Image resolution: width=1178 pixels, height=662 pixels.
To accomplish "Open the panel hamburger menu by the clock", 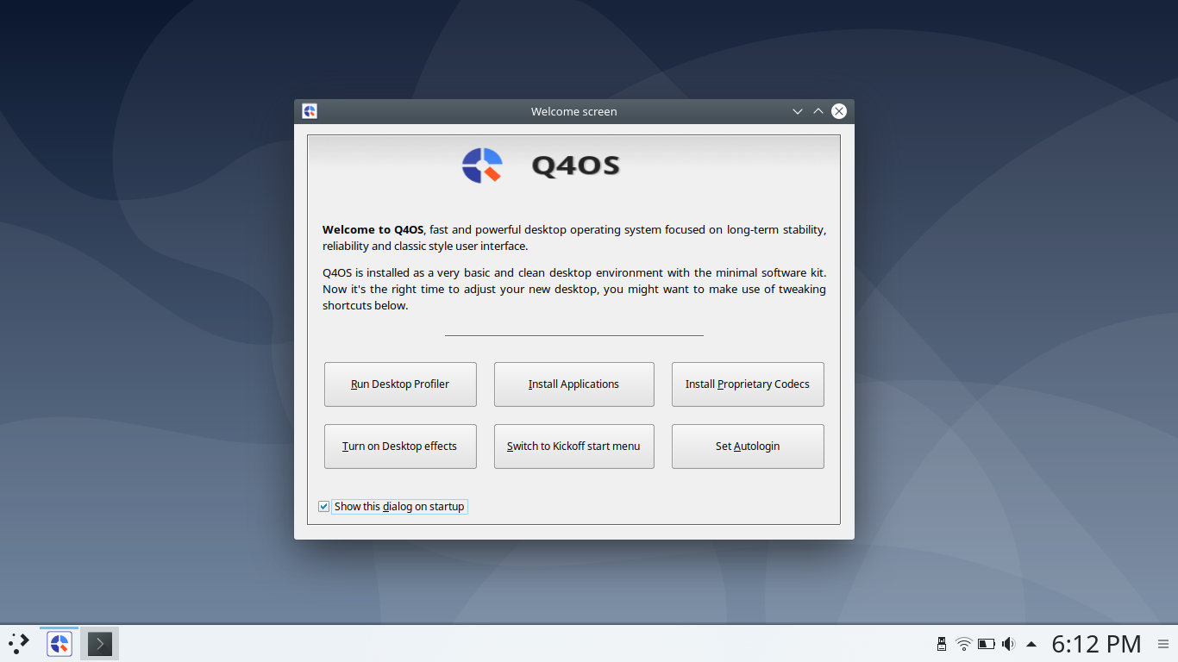I will point(1162,643).
